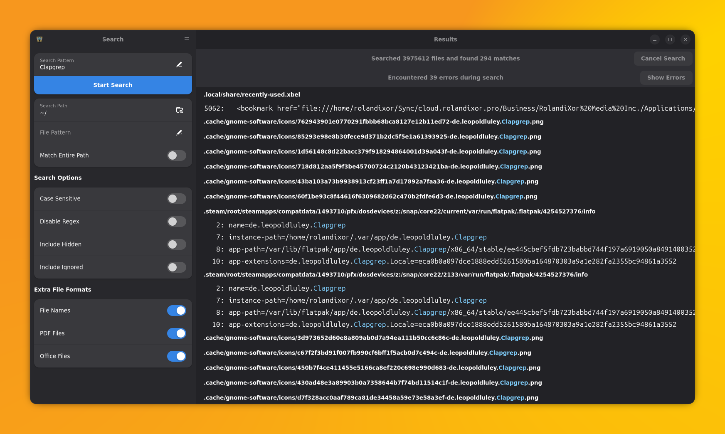
Task: Open the main menu via hamburger icon
Action: [x=186, y=39]
